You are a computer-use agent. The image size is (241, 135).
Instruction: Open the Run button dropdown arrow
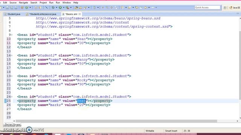pyautogui.click(x=64, y=7)
